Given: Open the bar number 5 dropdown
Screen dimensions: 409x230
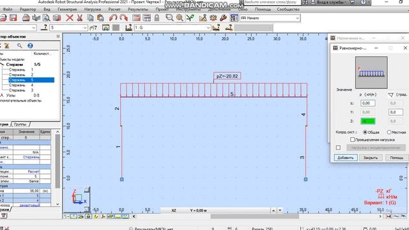Looking at the screenshot, I should pos(85,27).
